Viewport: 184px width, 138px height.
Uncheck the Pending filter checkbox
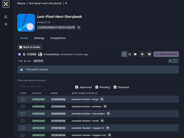click(97, 87)
